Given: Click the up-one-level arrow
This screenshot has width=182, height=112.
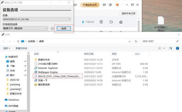Looking at the screenshot, I should click(18, 41).
